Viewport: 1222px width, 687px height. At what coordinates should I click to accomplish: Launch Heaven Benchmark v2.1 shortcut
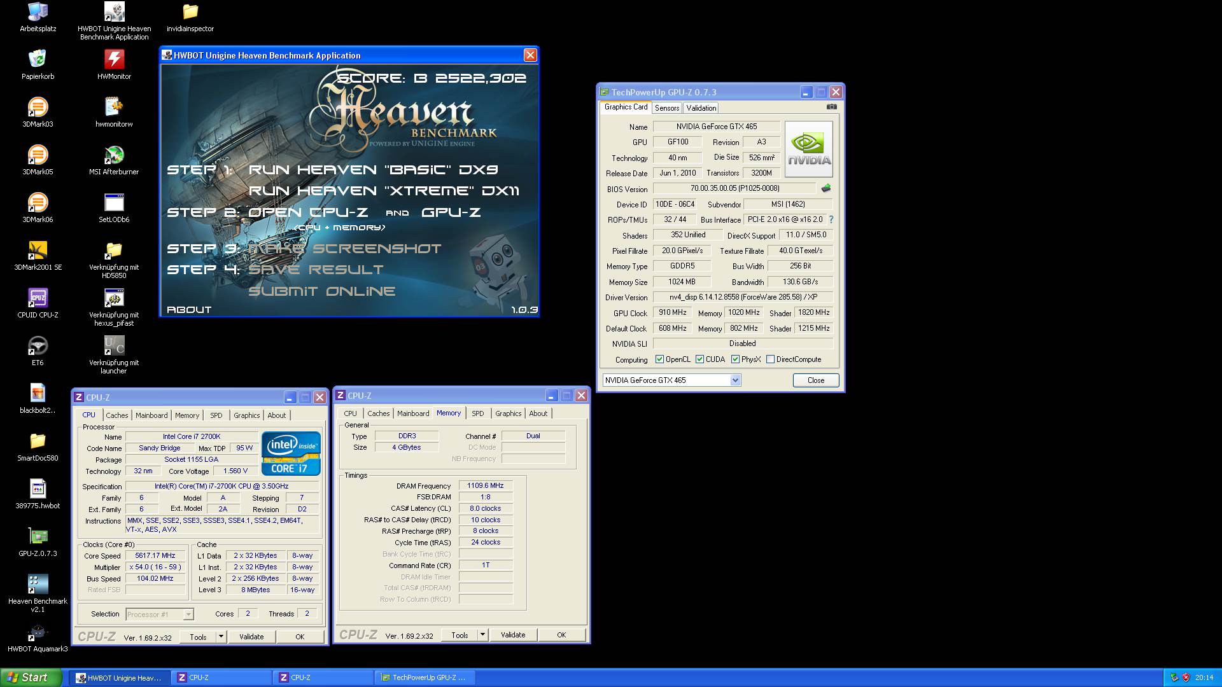[38, 593]
